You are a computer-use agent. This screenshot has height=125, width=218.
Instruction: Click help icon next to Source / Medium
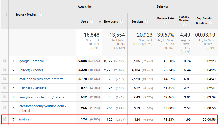tap(41, 14)
